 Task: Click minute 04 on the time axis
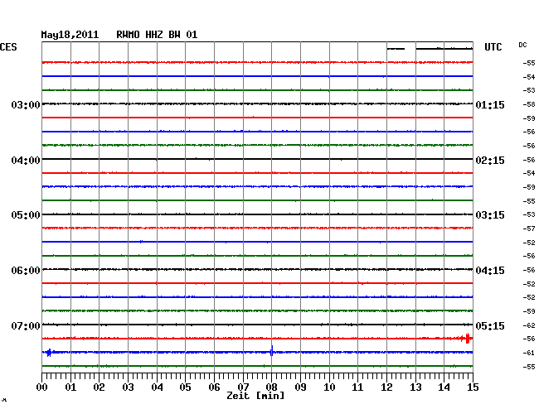157,387
